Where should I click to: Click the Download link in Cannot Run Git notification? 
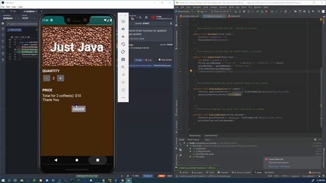(x=273, y=166)
